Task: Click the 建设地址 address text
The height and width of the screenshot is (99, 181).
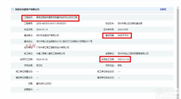Action: 64,41
